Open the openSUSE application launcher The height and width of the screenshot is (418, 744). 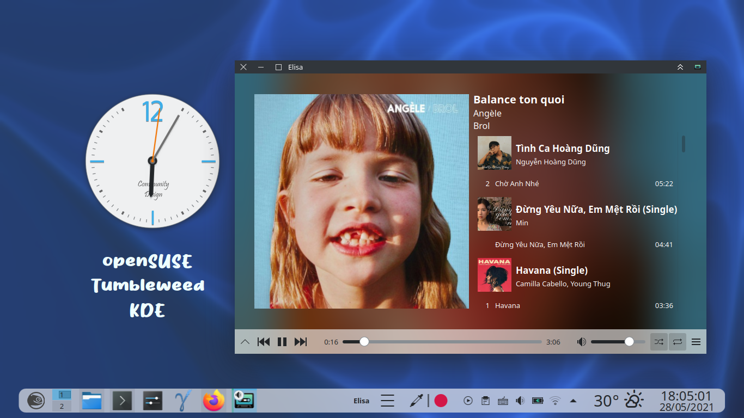pos(36,401)
